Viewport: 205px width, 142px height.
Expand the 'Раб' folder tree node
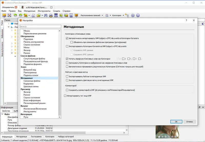9,24
